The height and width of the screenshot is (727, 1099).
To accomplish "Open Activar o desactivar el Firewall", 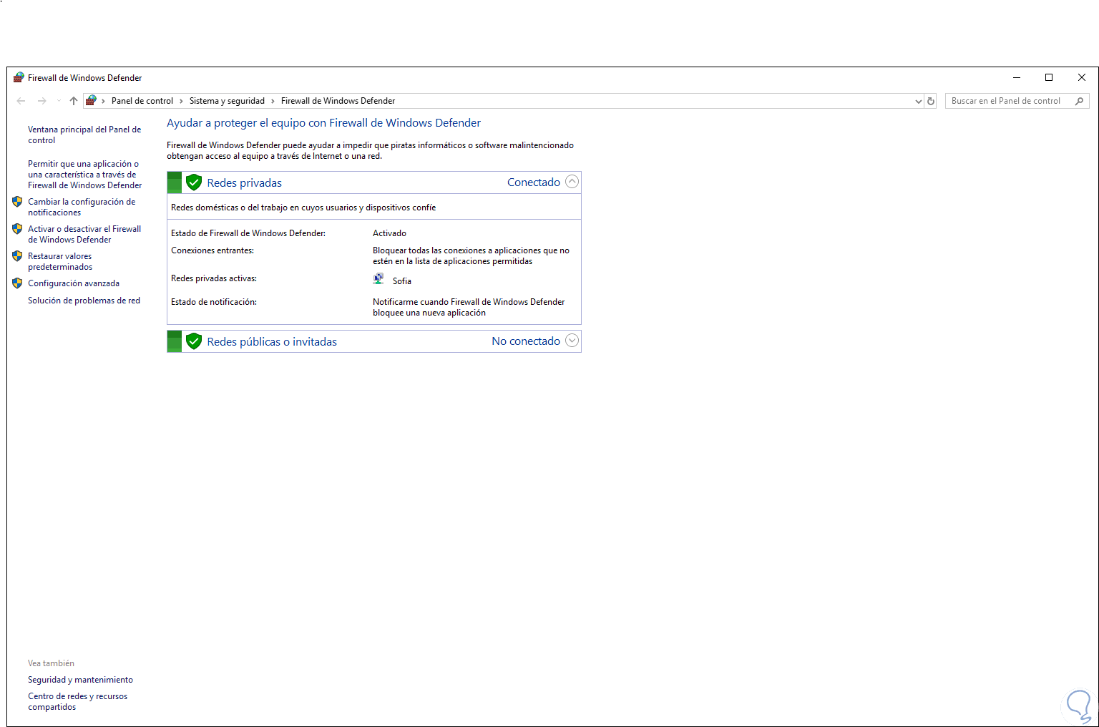I will (84, 234).
